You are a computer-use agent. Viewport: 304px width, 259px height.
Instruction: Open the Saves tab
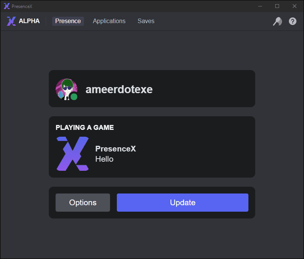[x=146, y=21]
